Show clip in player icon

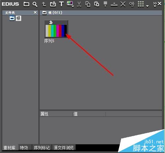105,4
